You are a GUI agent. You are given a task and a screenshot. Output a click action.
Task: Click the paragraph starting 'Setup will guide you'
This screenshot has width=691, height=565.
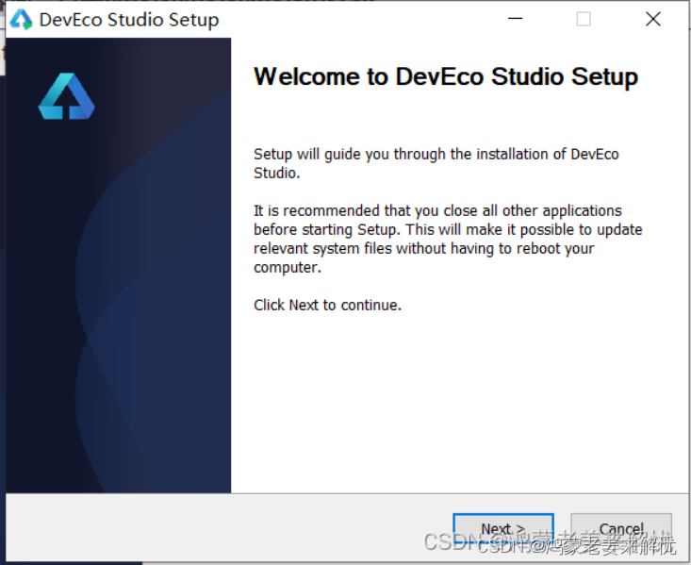(x=436, y=163)
